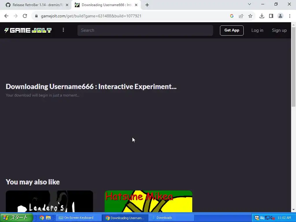Click the browser forward arrow

point(16,16)
